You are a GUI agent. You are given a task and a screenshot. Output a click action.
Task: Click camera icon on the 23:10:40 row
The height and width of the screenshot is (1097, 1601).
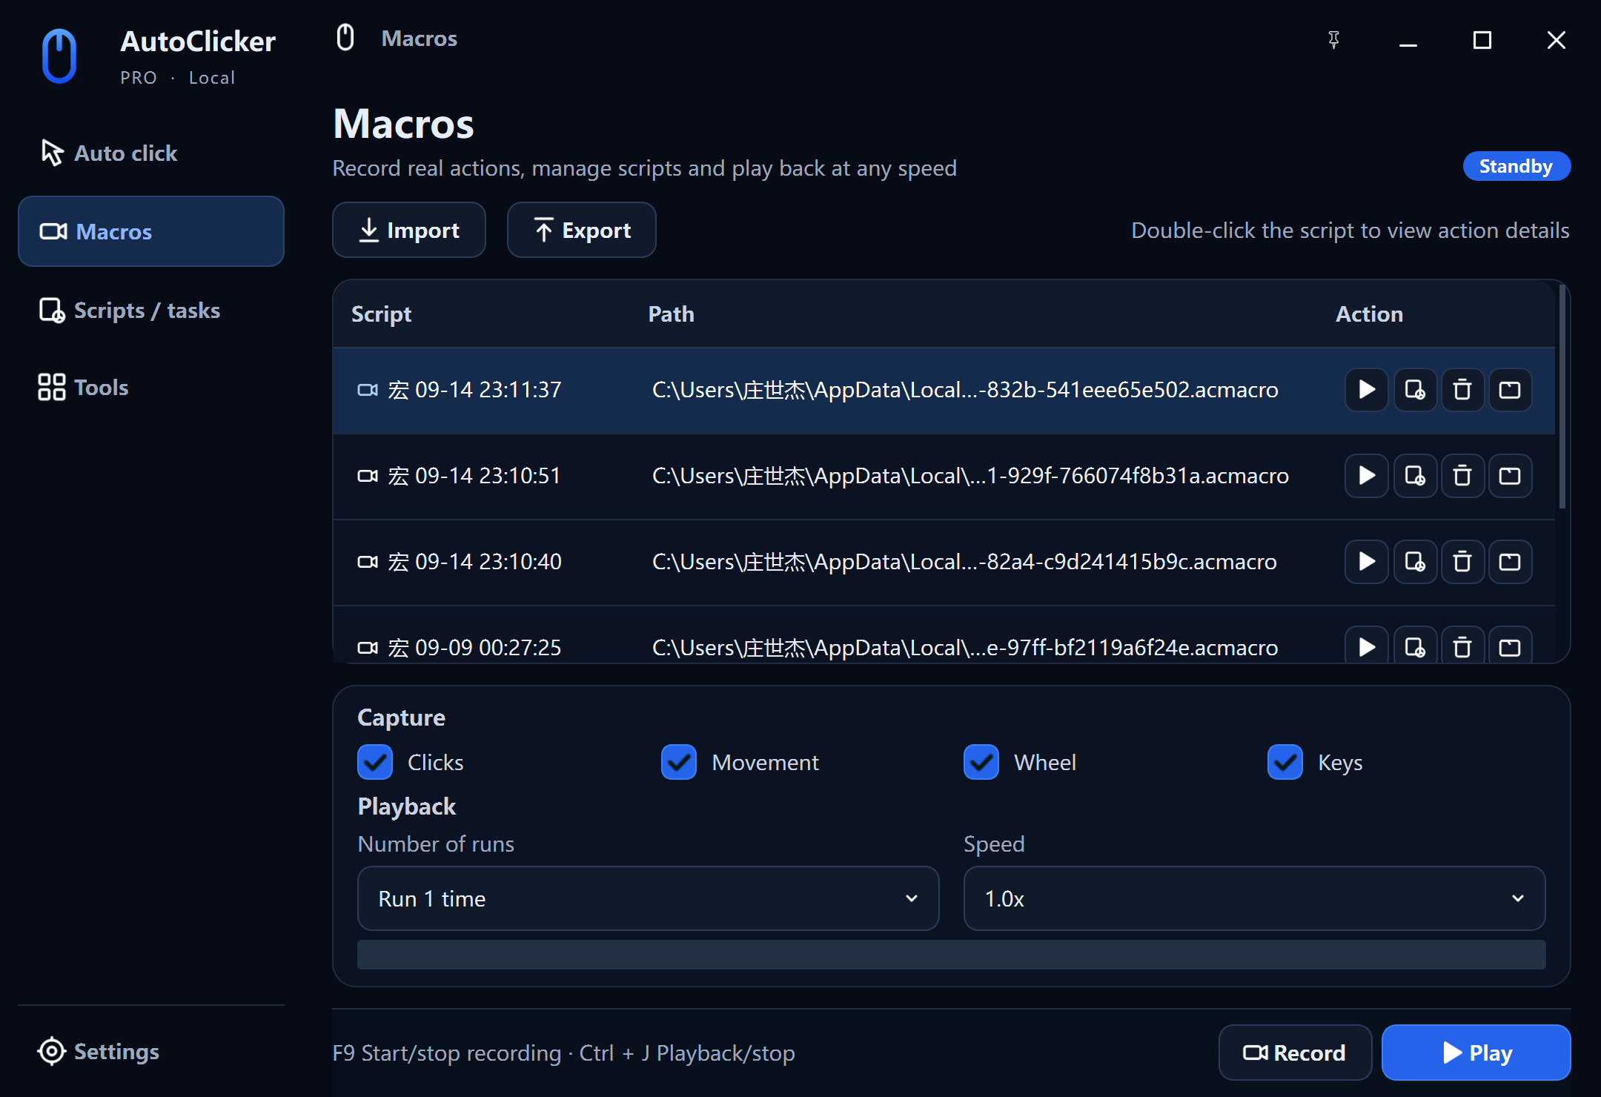[368, 562]
